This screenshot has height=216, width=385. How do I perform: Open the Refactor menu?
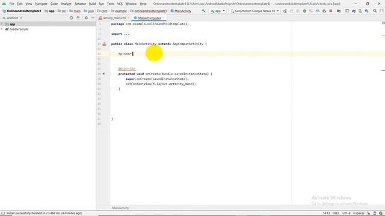point(80,4)
